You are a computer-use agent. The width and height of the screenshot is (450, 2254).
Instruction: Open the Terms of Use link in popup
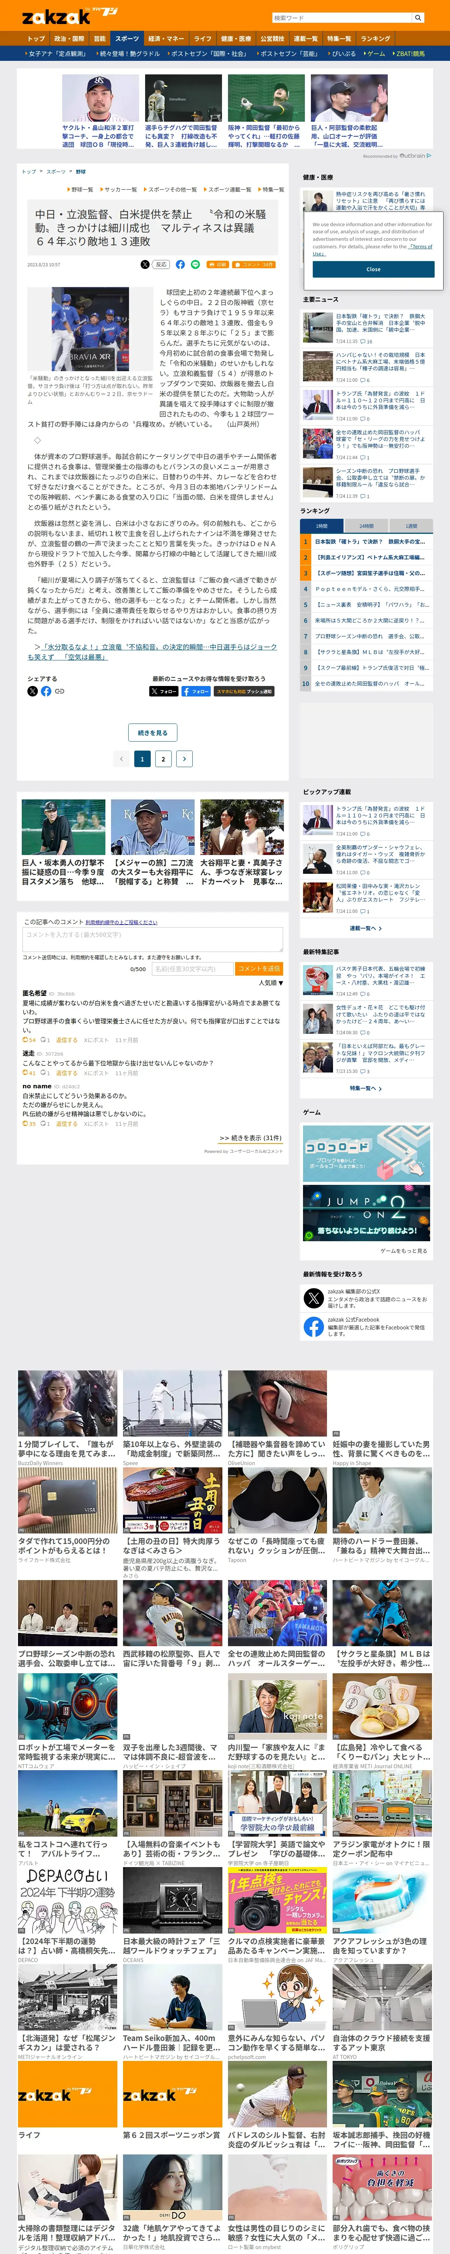pos(372,250)
